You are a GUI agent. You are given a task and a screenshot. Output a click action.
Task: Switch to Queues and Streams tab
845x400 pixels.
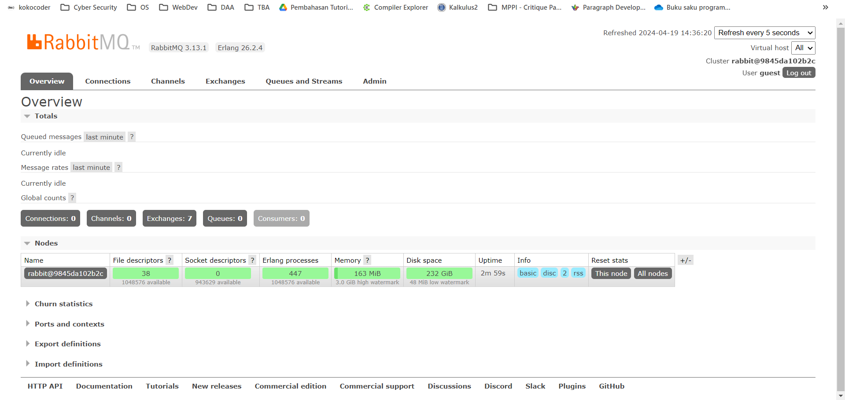[x=304, y=81]
